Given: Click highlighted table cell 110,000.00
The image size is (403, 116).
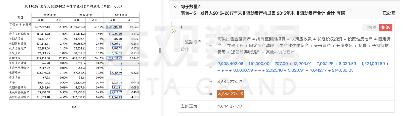Looking at the screenshot, I should pos(115,34).
